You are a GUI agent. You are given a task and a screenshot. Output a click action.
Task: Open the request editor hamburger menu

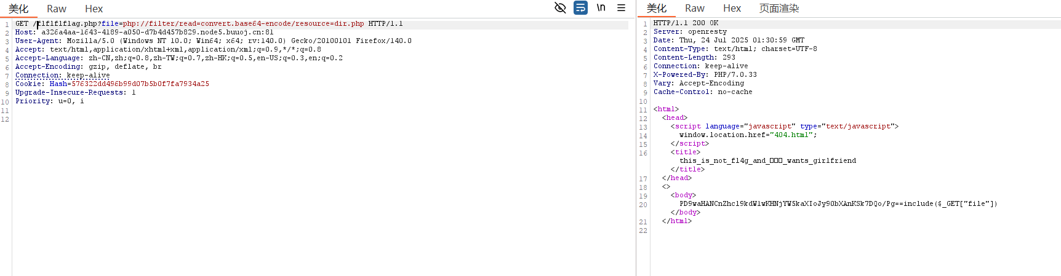pyautogui.click(x=622, y=8)
